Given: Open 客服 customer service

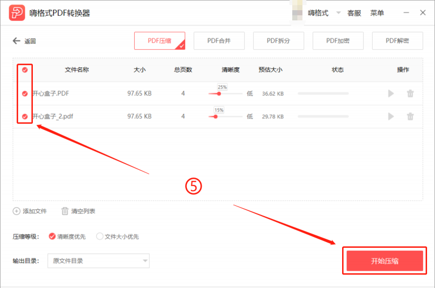Looking at the screenshot, I should (354, 13).
